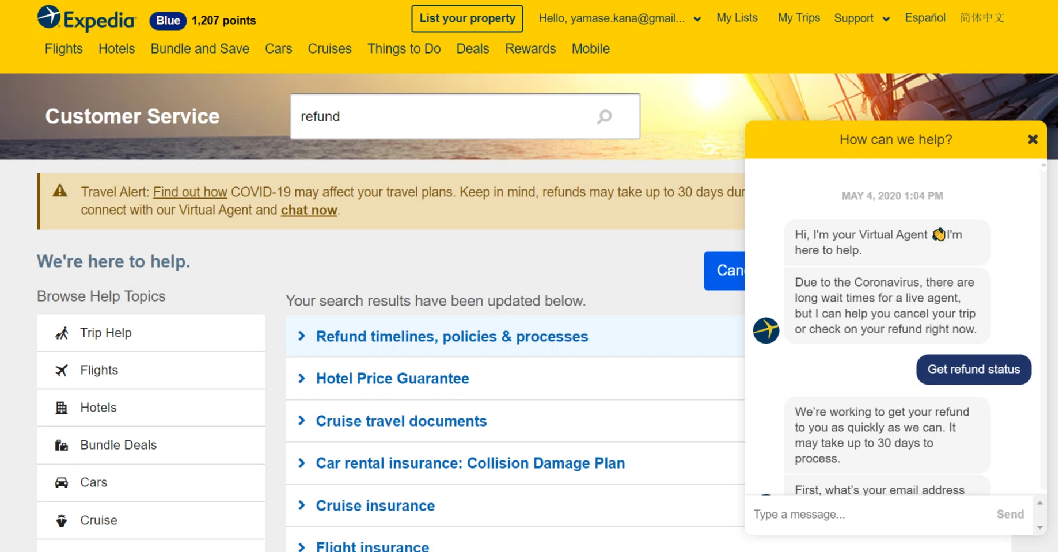
Task: Open Cars in top navigation
Action: [x=279, y=49]
